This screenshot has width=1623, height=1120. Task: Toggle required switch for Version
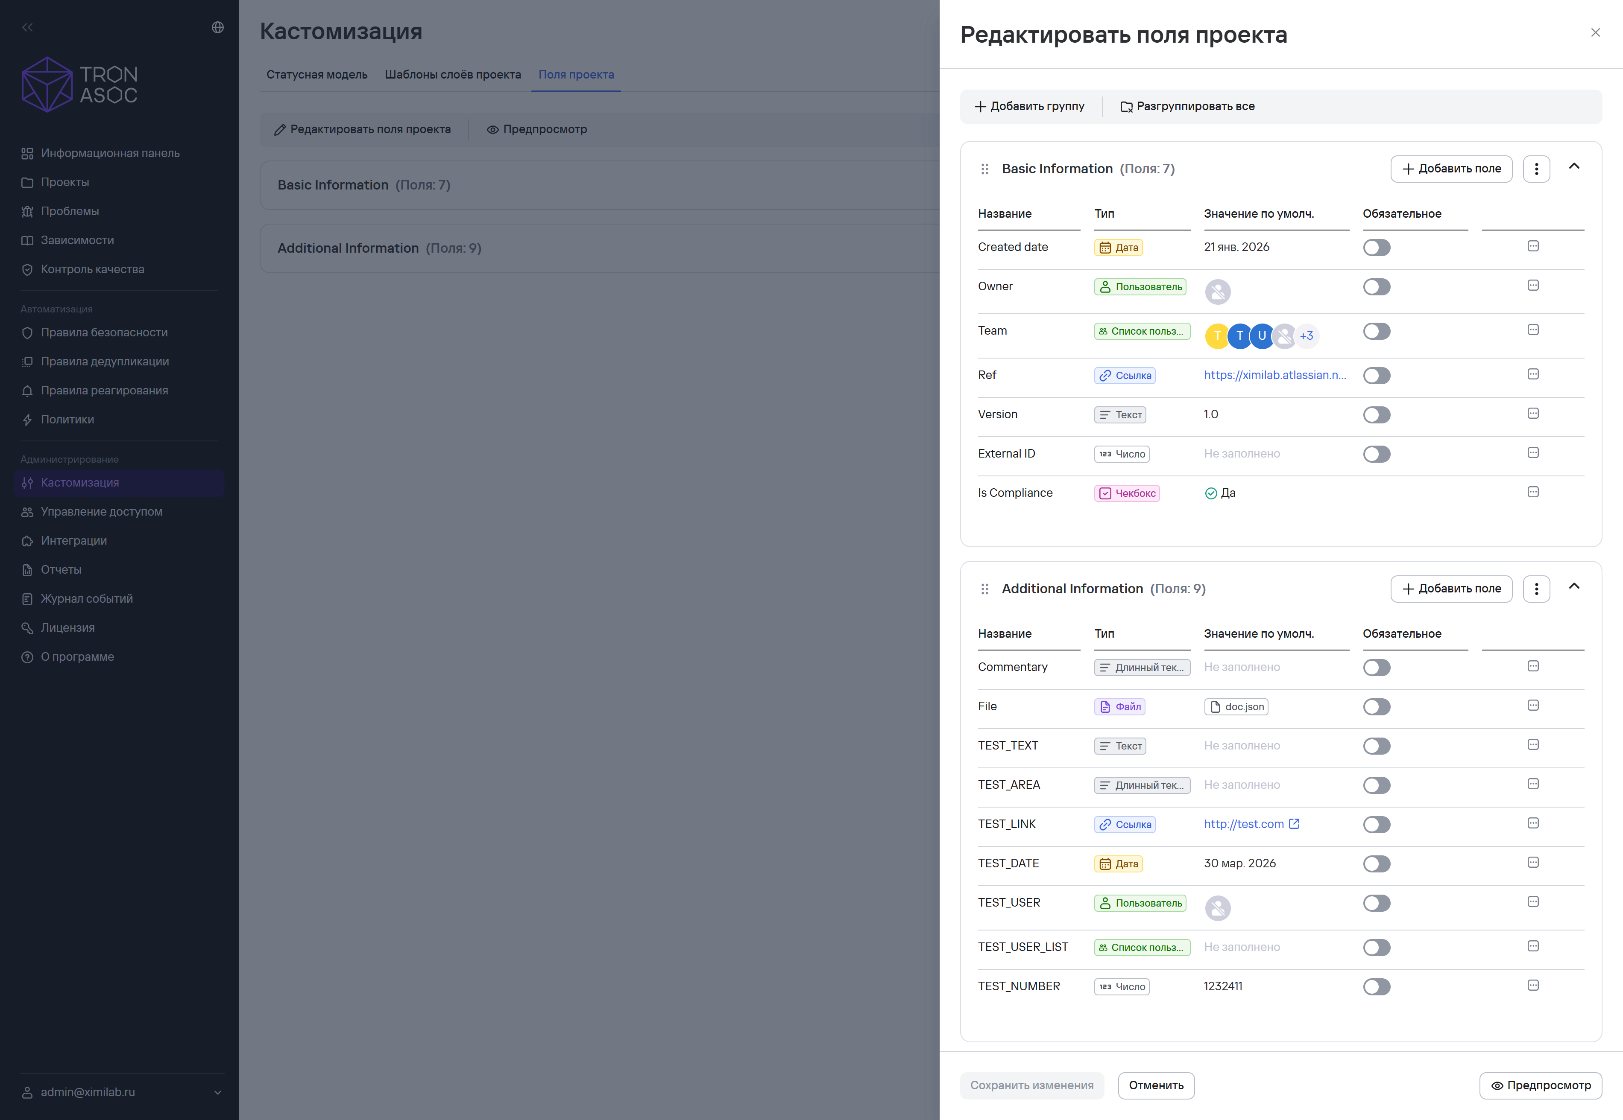tap(1377, 415)
